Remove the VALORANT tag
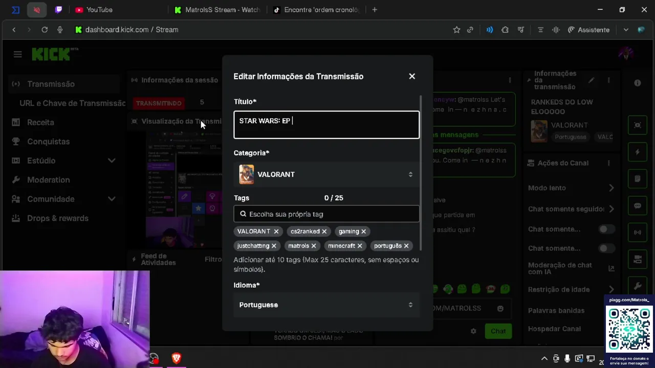The height and width of the screenshot is (368, 655). [x=276, y=232]
